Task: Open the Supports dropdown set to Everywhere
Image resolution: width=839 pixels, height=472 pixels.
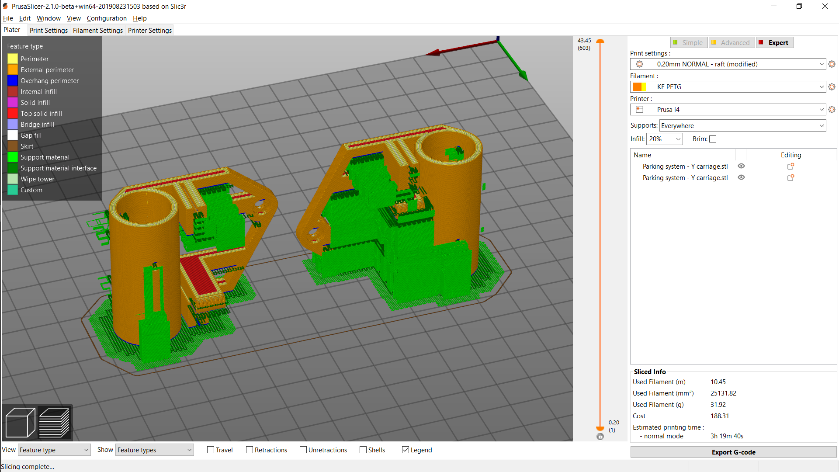Action: click(742, 125)
